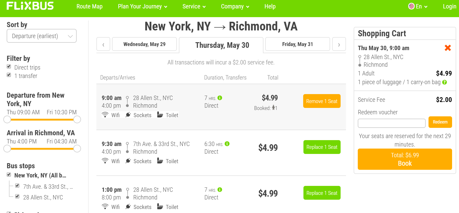Viewport: 459px width, 213px height.
Task: Click the FlixBus logo
Action: click(30, 6)
